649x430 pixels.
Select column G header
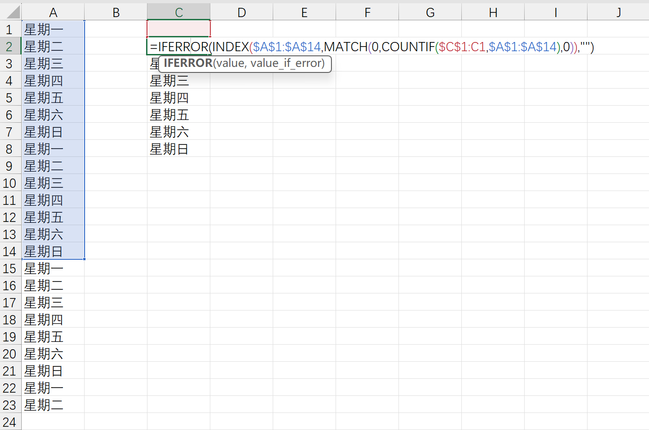pos(430,12)
